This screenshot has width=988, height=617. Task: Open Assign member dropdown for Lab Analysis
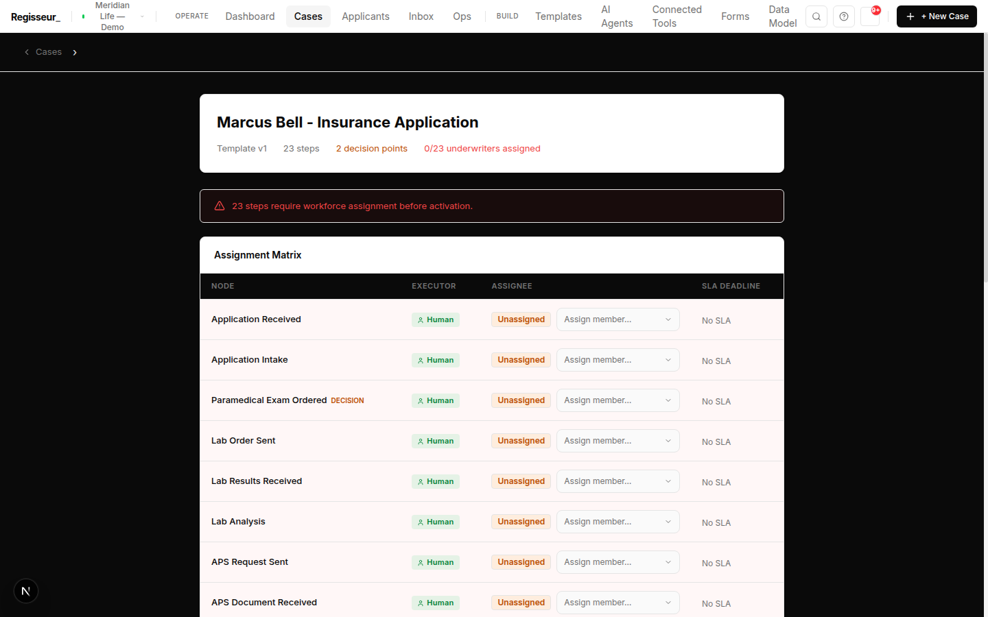point(617,522)
